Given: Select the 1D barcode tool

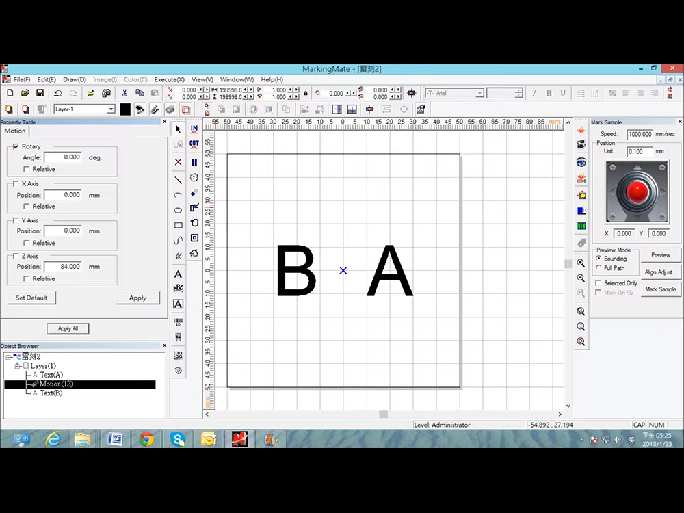Looking at the screenshot, I should pos(178,321).
